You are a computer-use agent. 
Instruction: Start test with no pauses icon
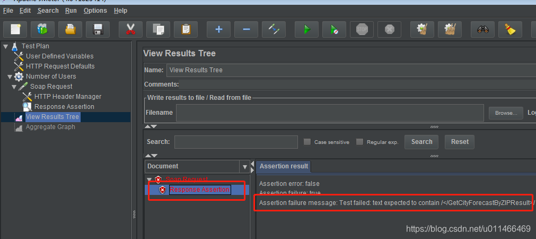pos(335,29)
